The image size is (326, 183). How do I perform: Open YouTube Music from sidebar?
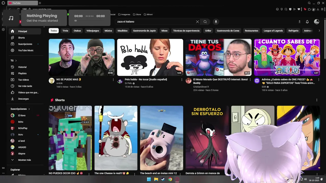pyautogui.click(x=25, y=50)
